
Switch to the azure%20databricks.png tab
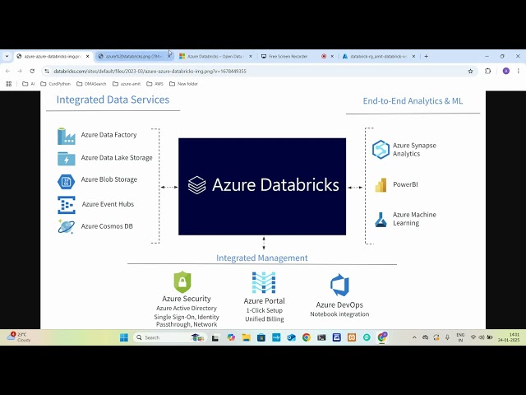click(x=134, y=57)
